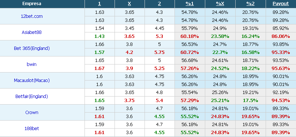This screenshot has width=296, height=137.
Task: Click bwin's red 1.67 home odds
Action: pyautogui.click(x=100, y=68)
